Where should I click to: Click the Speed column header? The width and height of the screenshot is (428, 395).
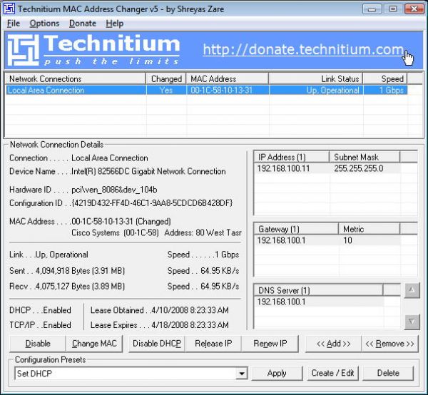tap(385, 79)
